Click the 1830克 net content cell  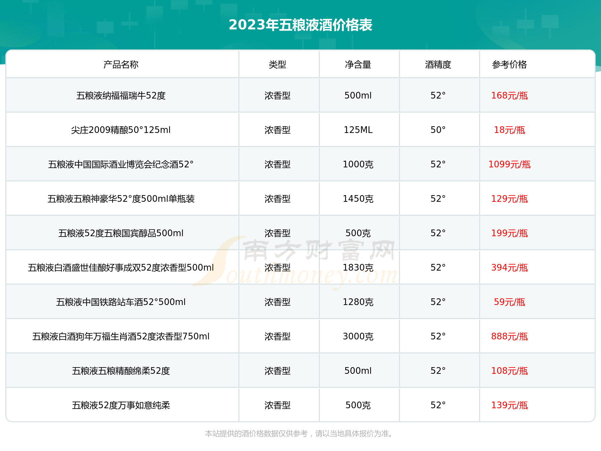coord(358,268)
